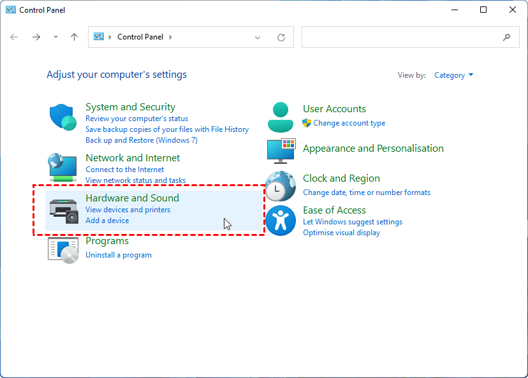The image size is (528, 378).
Task: Open View devices and printers link
Action: [128, 210]
